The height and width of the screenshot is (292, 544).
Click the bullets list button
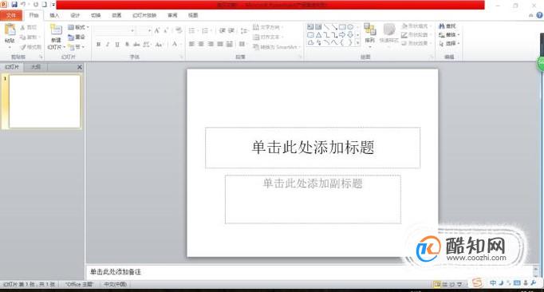click(193, 30)
